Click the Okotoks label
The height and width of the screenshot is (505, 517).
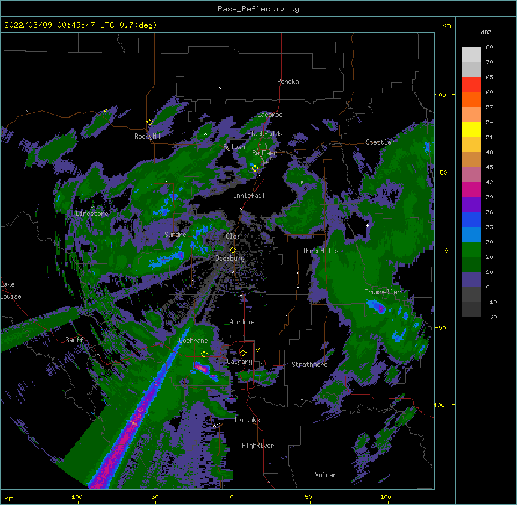click(x=247, y=420)
